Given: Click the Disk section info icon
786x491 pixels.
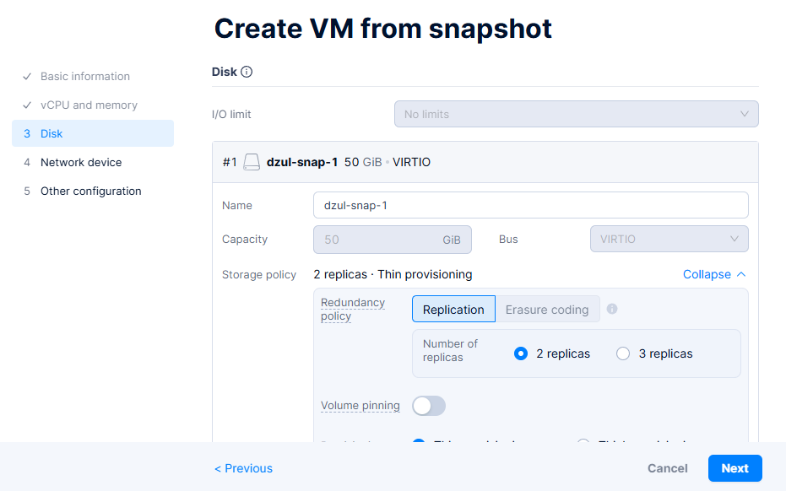Looking at the screenshot, I should click(x=247, y=73).
